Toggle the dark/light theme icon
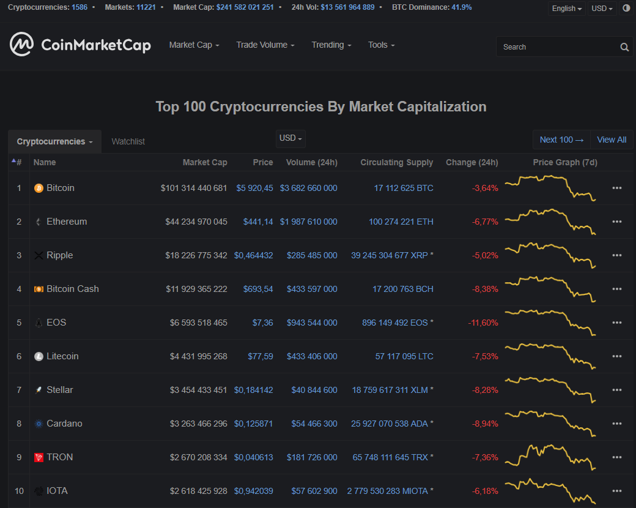636x508 pixels. click(626, 9)
